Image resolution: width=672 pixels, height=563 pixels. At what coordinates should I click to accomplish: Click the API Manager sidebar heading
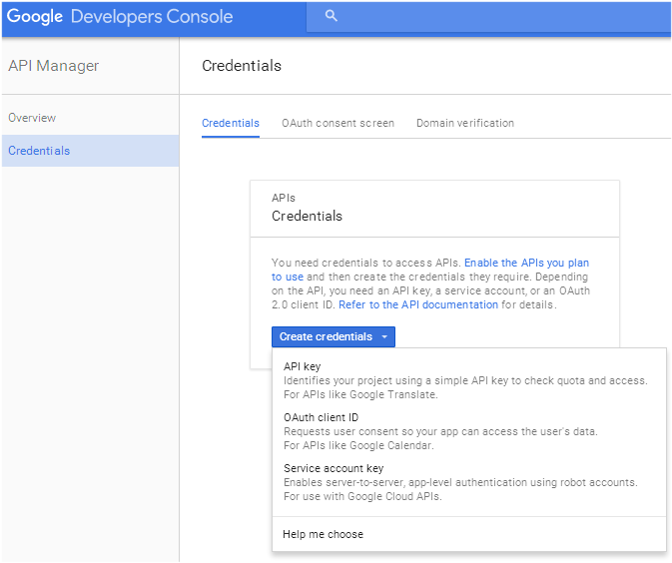click(54, 66)
